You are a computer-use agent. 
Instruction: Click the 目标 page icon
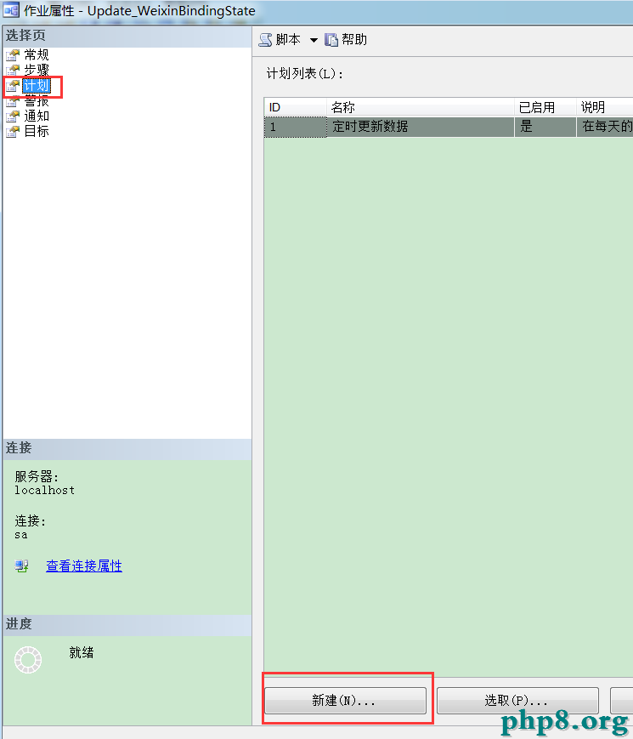13,132
